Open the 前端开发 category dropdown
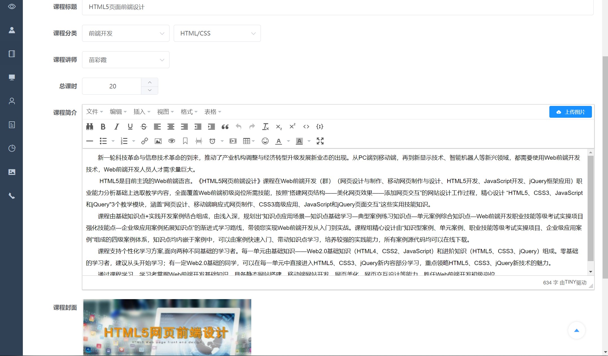This screenshot has width=608, height=356. pyautogui.click(x=126, y=33)
